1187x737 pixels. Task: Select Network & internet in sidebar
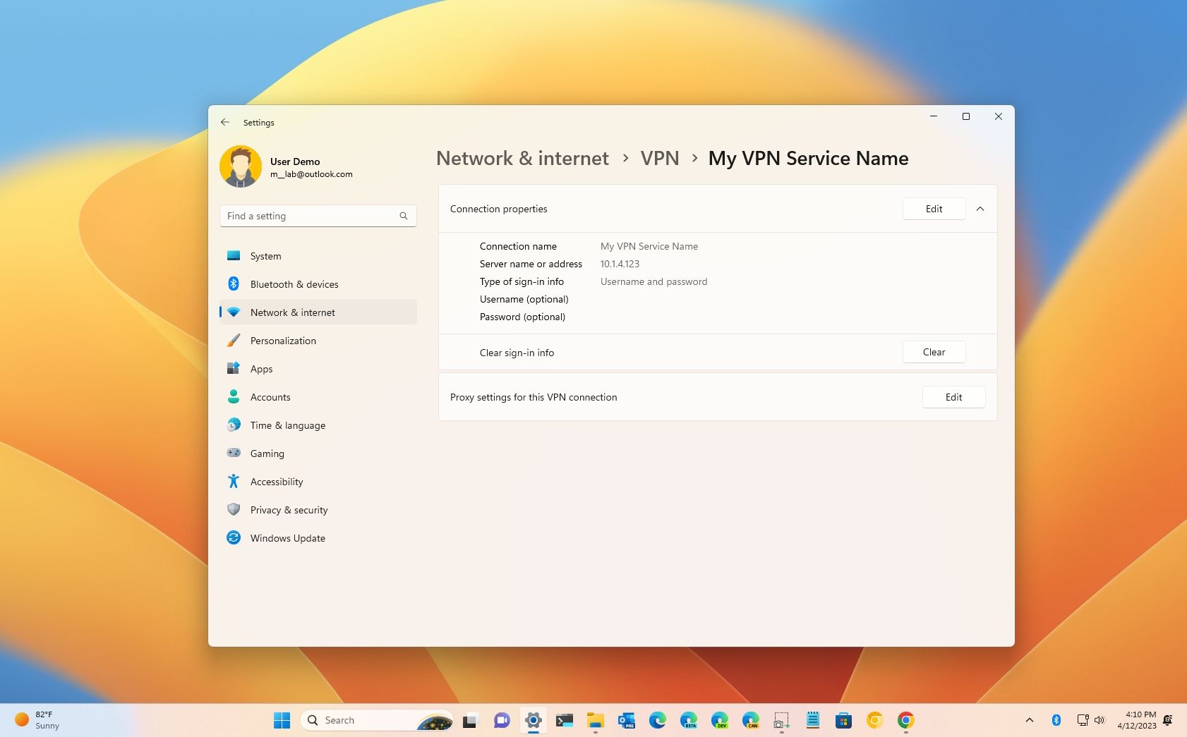[x=318, y=312]
